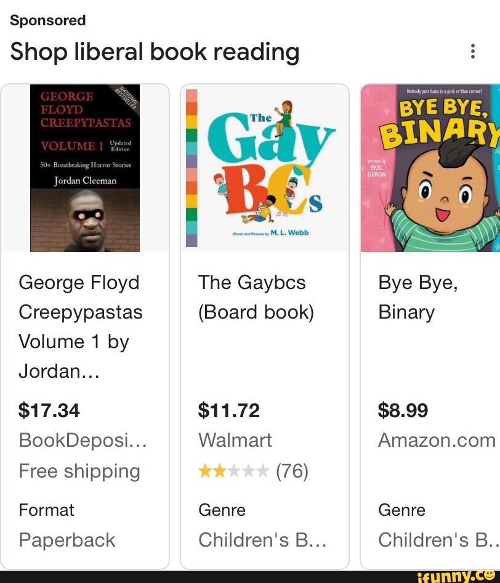Select the $11.72 price listing
Screen dimensions: 500x583
229,410
